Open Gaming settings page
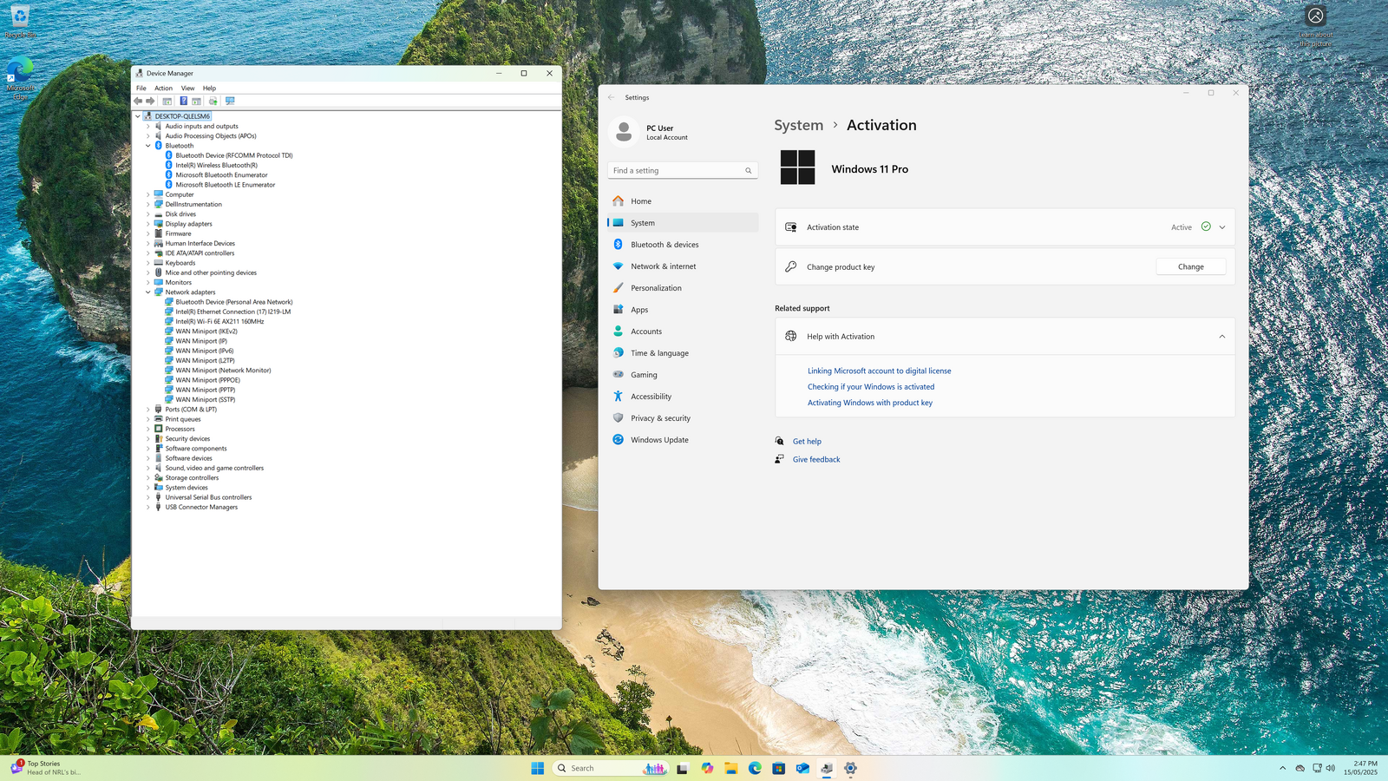Viewport: 1388px width, 781px height. click(x=683, y=375)
